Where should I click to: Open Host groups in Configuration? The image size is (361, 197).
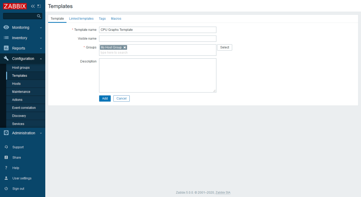[26, 68]
